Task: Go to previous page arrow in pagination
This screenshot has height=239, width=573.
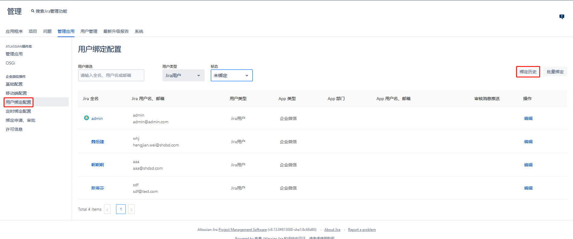Action: pyautogui.click(x=107, y=209)
